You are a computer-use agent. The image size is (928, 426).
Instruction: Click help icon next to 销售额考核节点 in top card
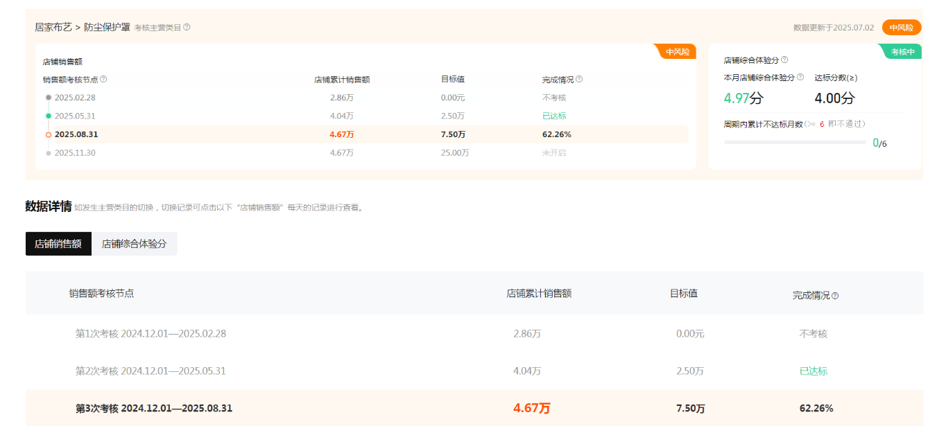tap(103, 80)
